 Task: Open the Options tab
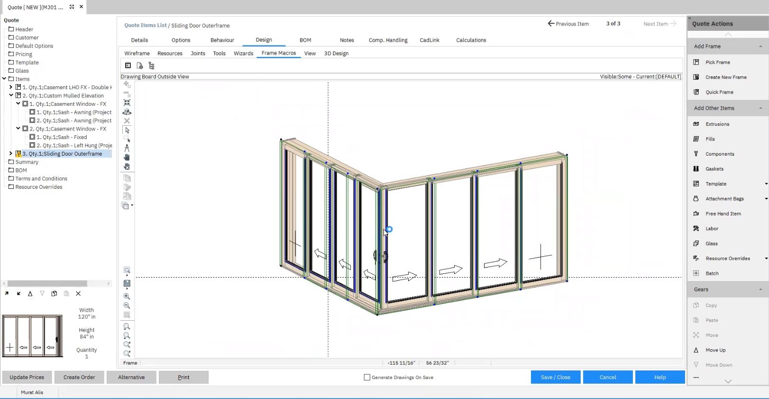coord(181,40)
